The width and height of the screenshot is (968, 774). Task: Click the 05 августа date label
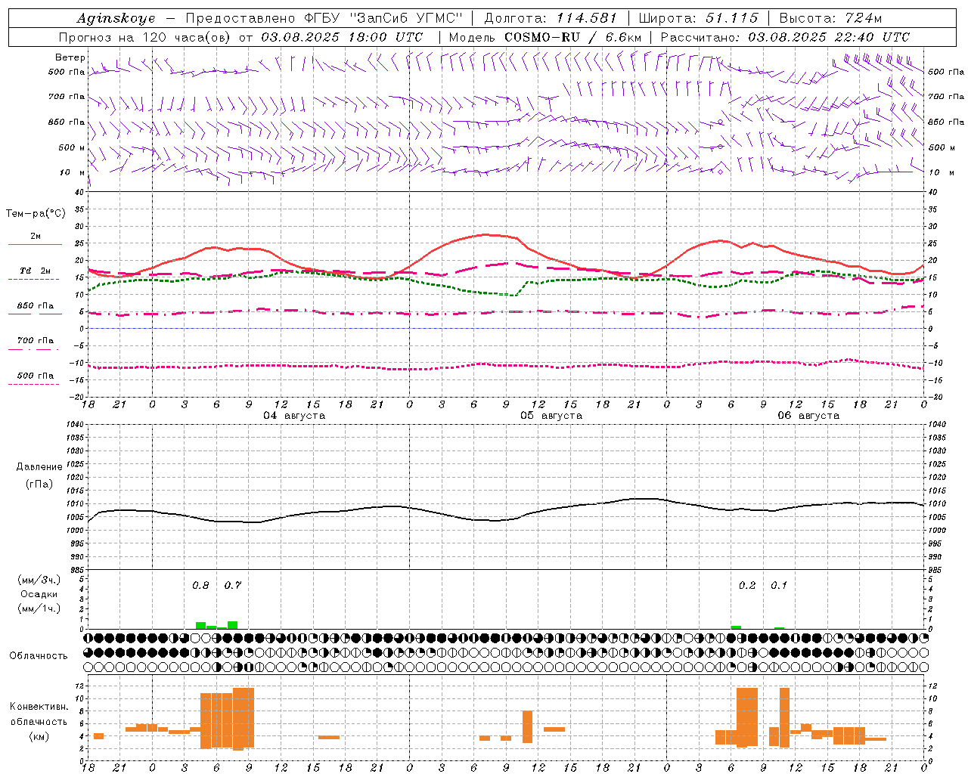coord(551,416)
